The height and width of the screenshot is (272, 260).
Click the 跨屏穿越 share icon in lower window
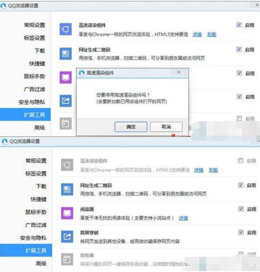[67, 236]
